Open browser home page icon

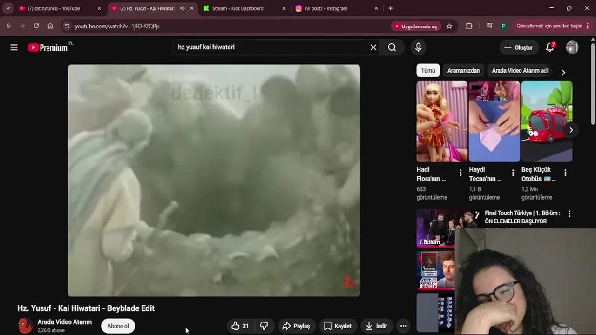point(50,26)
